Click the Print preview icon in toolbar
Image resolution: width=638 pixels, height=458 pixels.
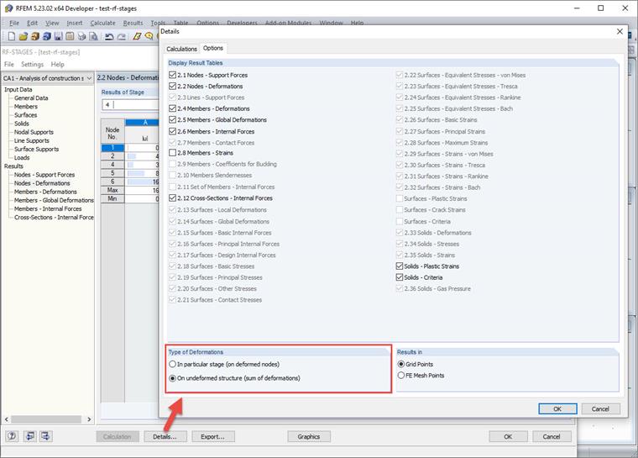point(93,36)
